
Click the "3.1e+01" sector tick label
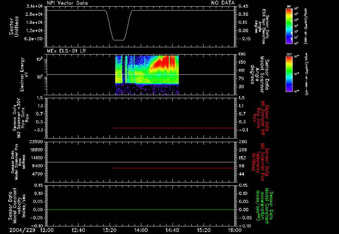[34, 6]
